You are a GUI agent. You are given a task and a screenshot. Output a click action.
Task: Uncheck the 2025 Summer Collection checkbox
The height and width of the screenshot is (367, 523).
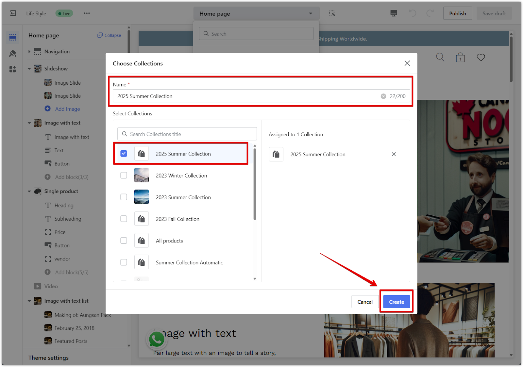click(x=124, y=154)
